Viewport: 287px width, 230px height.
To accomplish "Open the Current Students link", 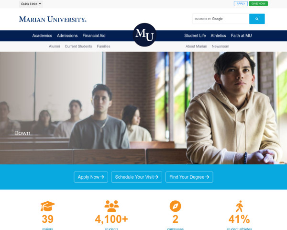I will click(78, 46).
